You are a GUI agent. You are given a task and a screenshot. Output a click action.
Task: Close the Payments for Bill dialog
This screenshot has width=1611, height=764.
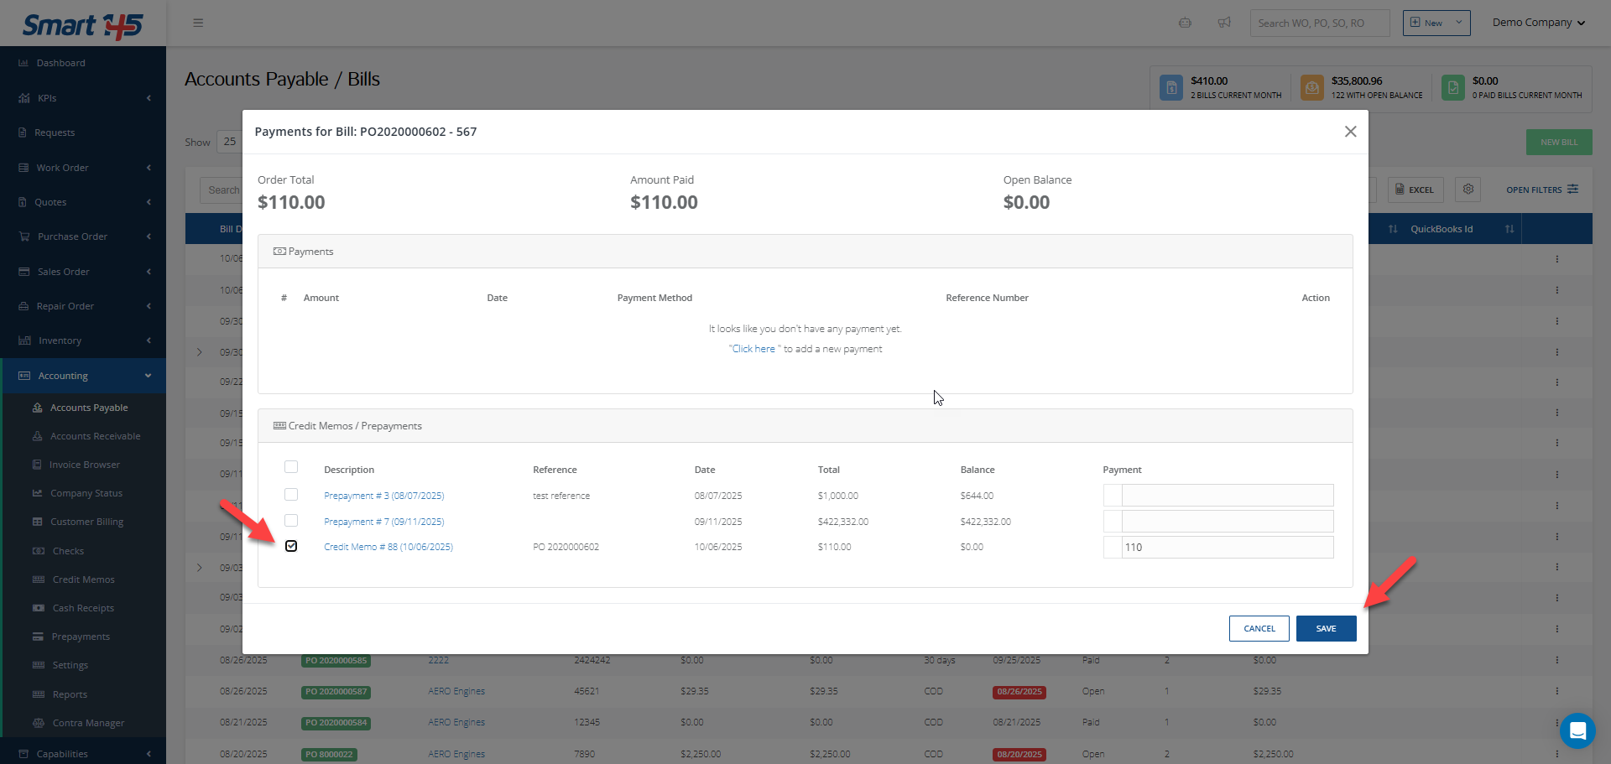tap(1350, 132)
